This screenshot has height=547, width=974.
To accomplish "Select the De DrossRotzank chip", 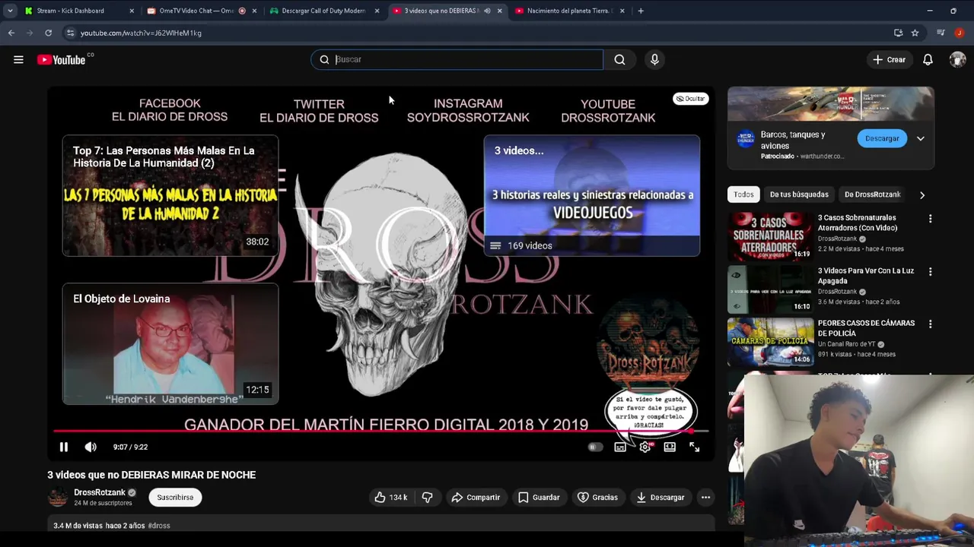I will click(x=873, y=194).
